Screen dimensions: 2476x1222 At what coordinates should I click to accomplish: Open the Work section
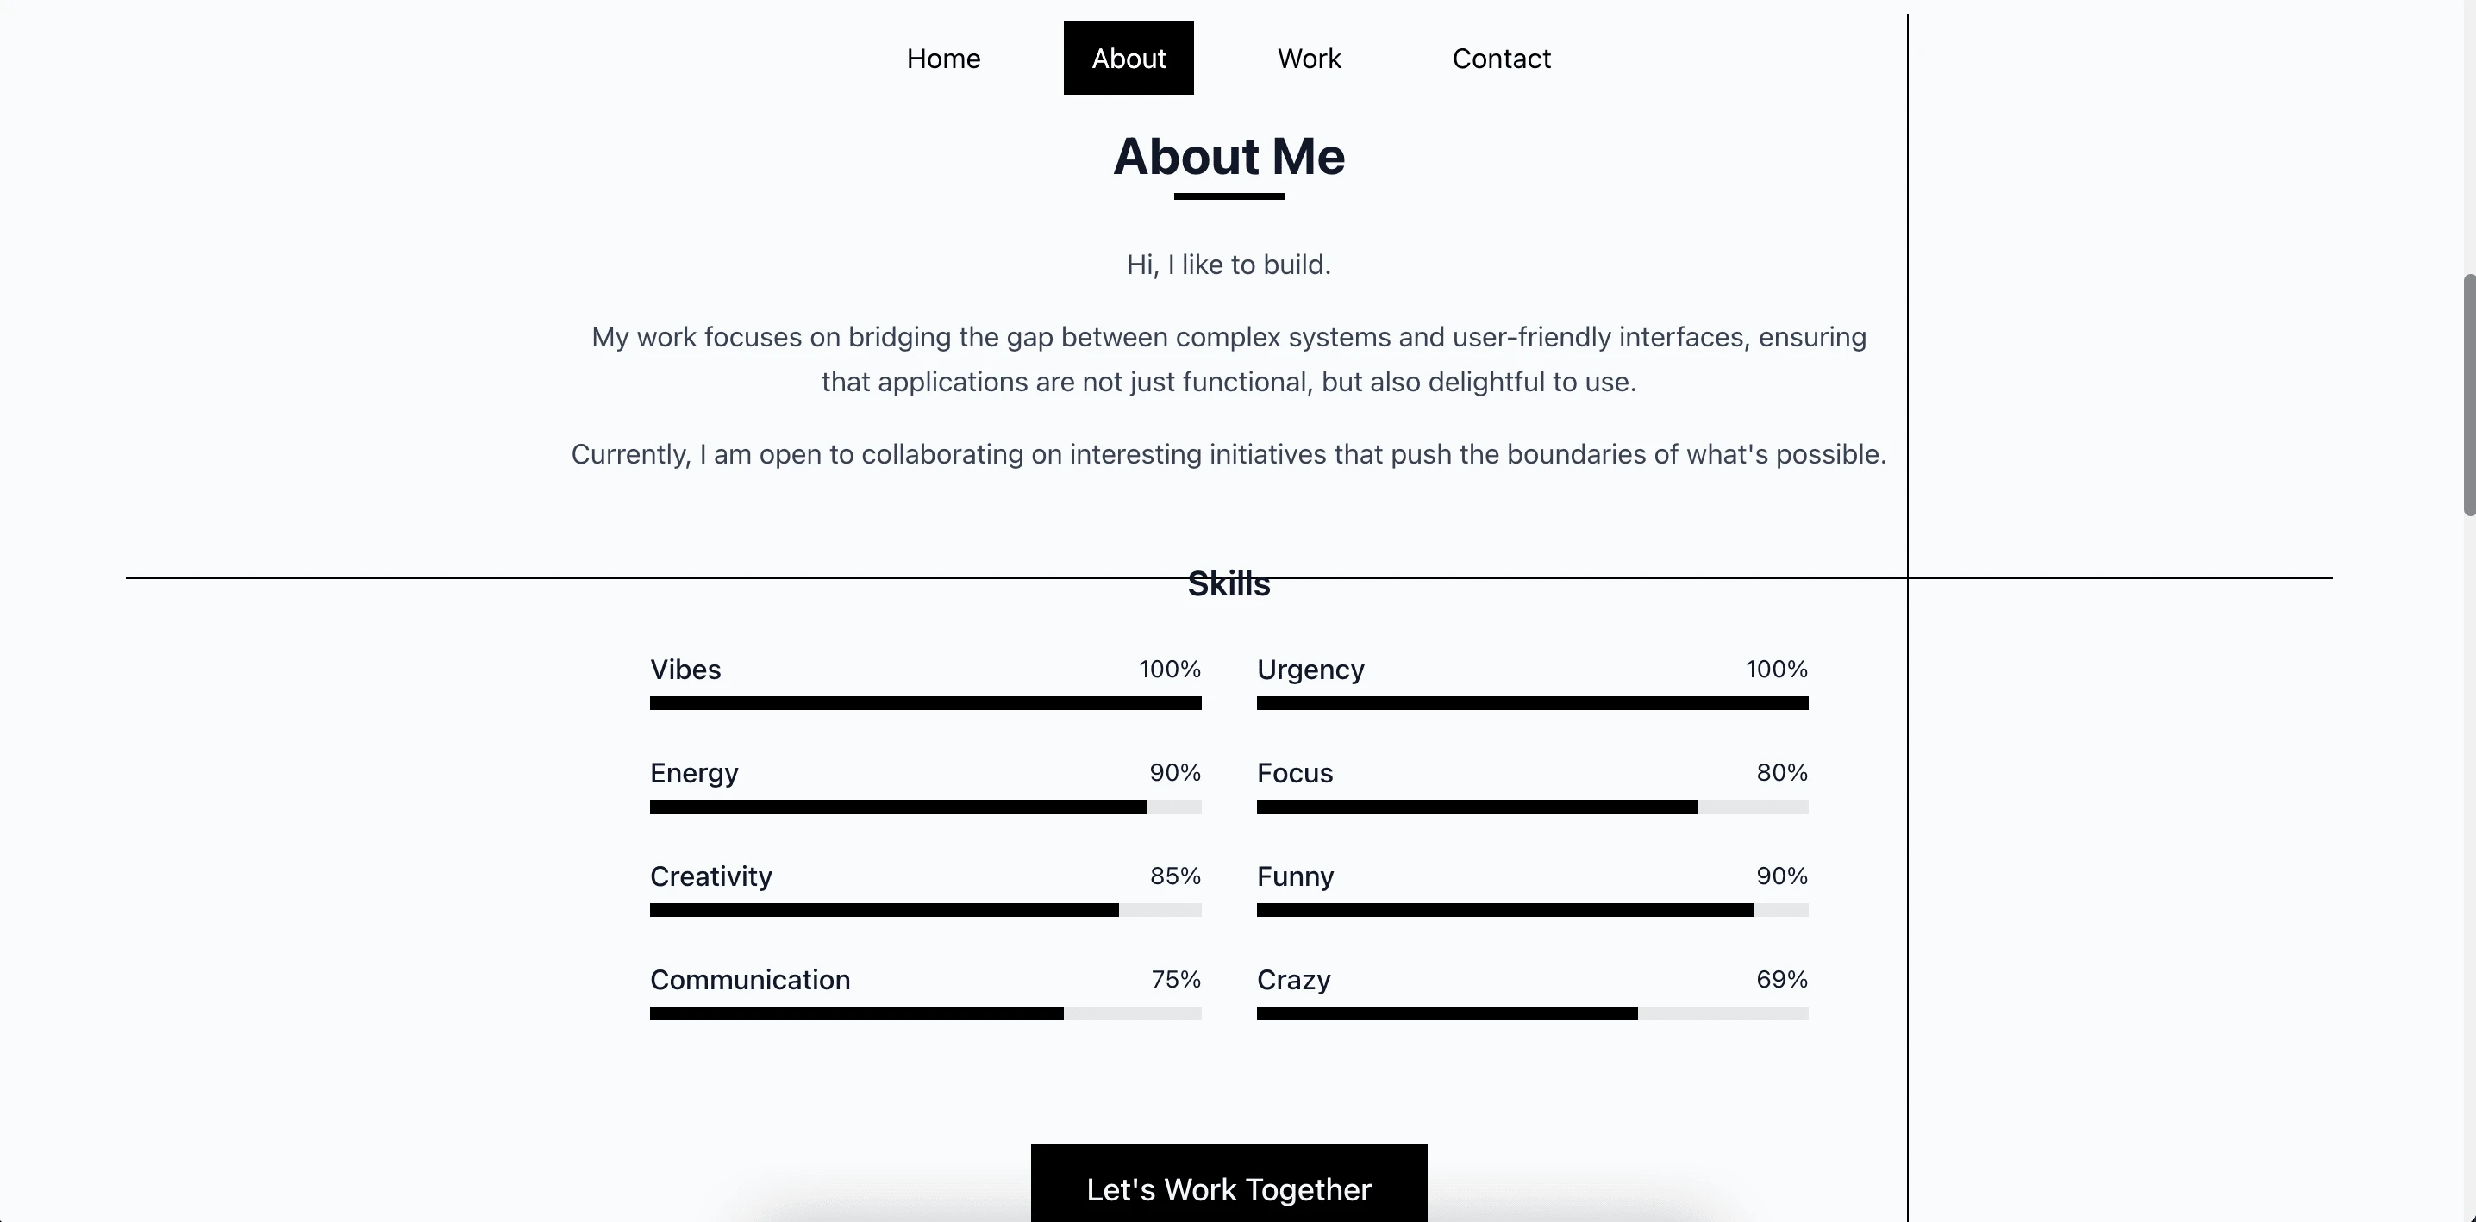pos(1308,59)
